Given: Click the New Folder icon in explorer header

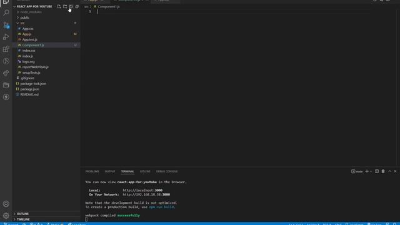Looking at the screenshot, I should pos(65,7).
